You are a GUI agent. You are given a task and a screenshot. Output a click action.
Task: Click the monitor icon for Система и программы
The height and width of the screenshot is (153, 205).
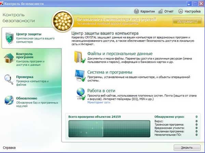[80, 75]
